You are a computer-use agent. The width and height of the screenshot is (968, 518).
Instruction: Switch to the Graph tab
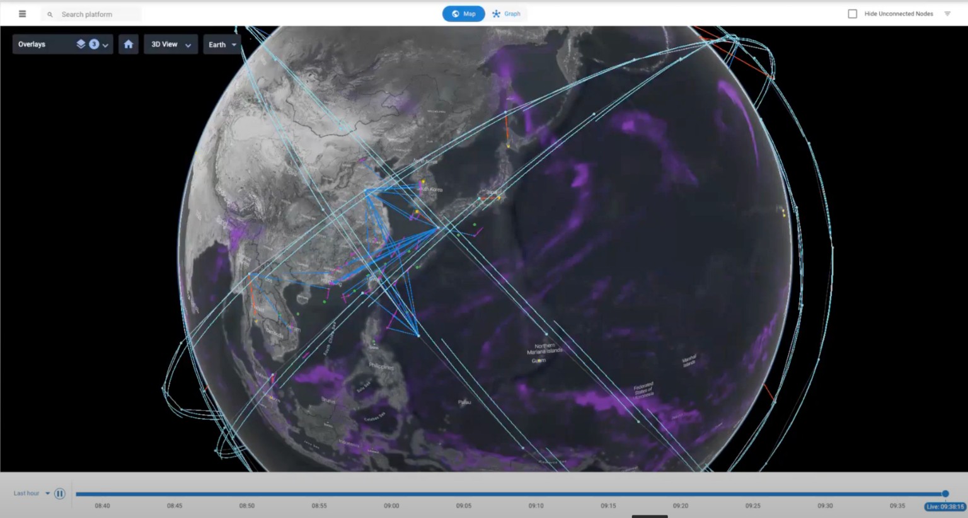point(507,14)
